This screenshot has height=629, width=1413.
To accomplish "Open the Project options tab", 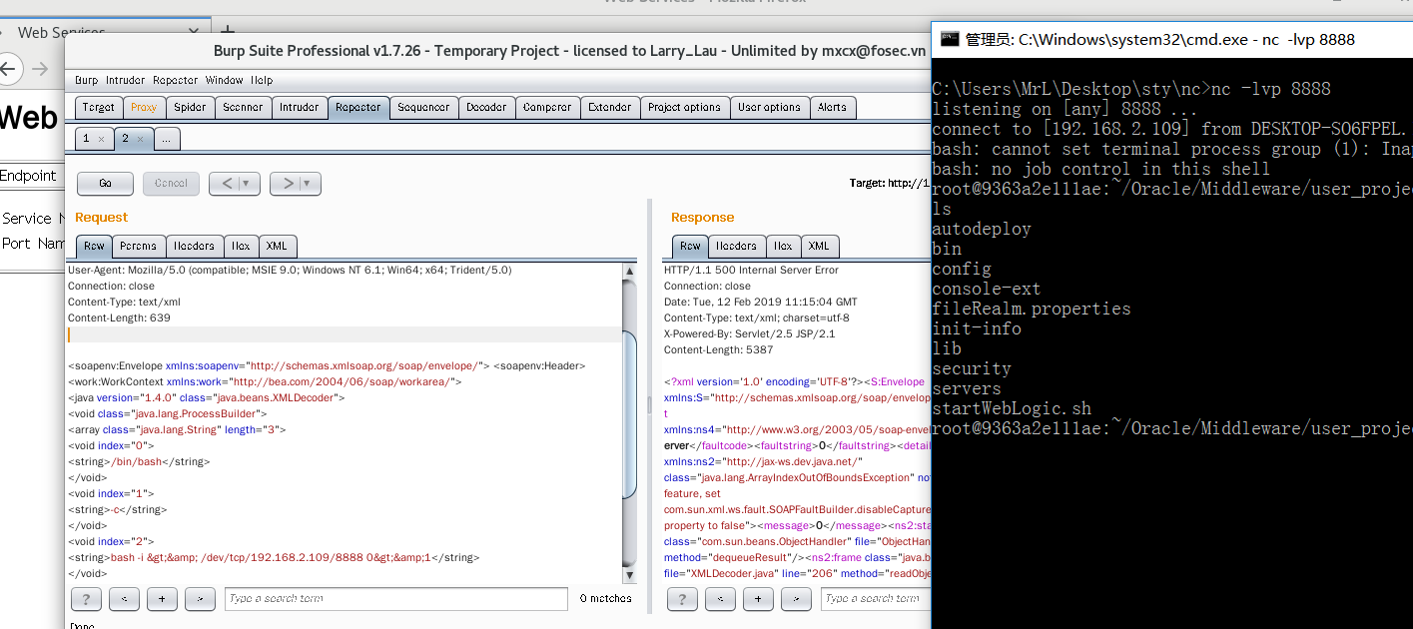I will (x=684, y=107).
